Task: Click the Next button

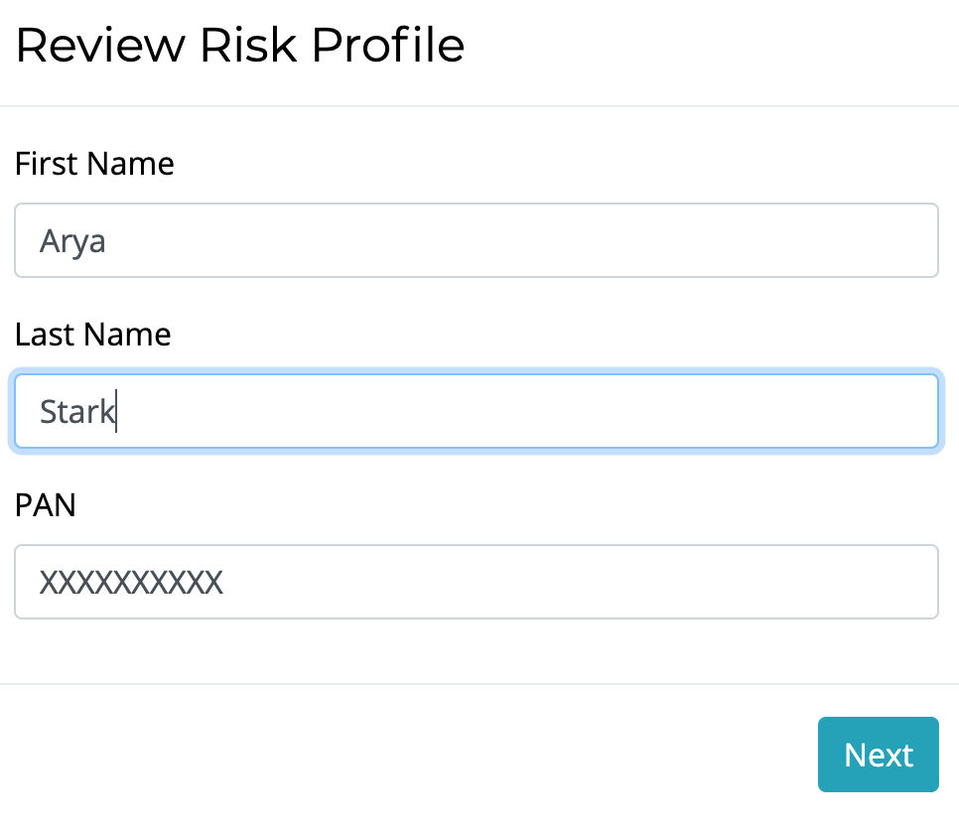Action: pyautogui.click(x=878, y=755)
